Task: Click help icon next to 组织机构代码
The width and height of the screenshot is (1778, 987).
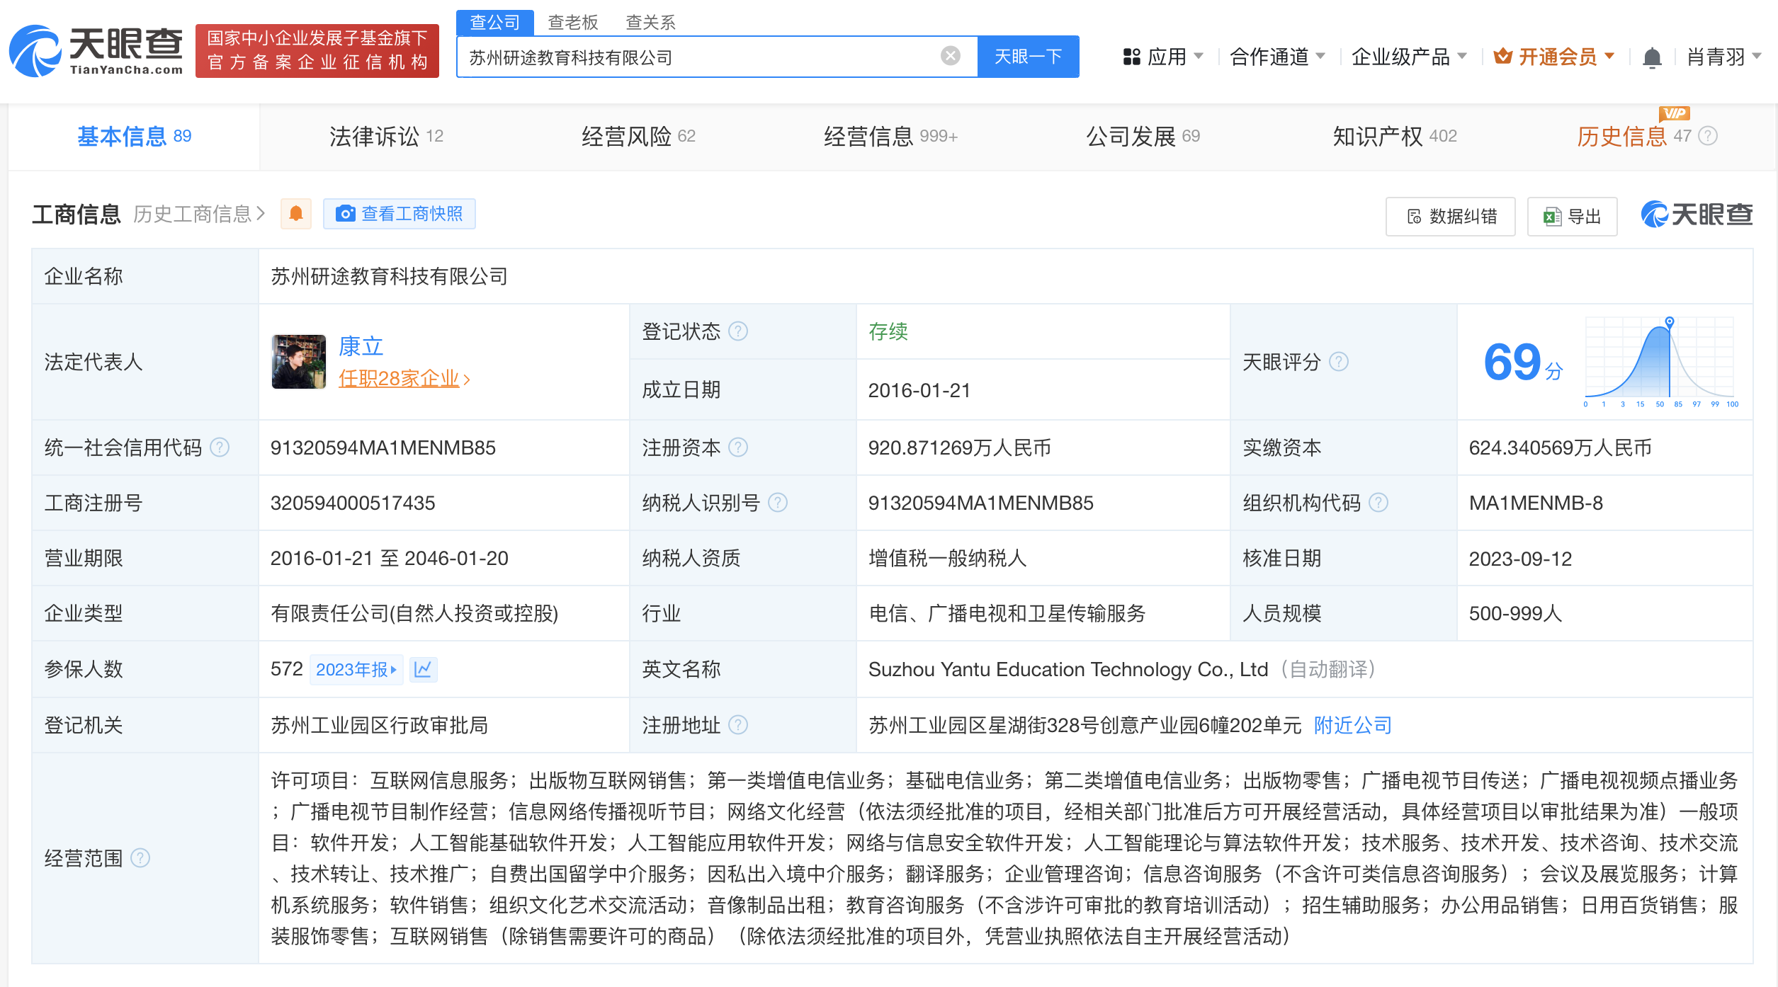Action: click(x=1378, y=502)
